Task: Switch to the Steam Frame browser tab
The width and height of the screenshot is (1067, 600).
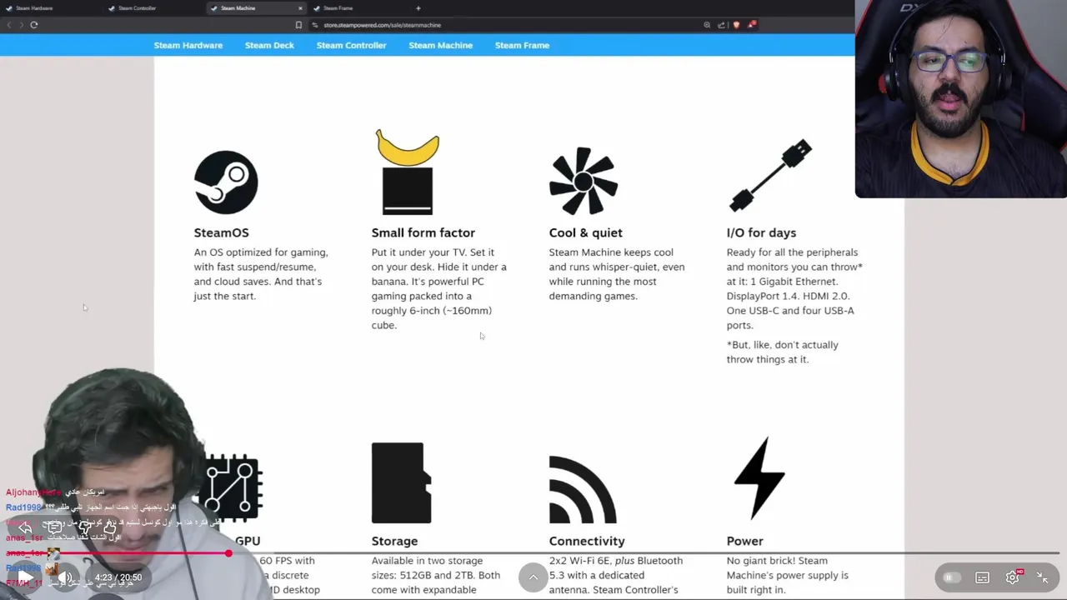Action: [358, 8]
